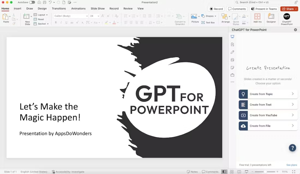Click the zoom in plus button
The width and height of the screenshot is (300, 174).
(277, 172)
